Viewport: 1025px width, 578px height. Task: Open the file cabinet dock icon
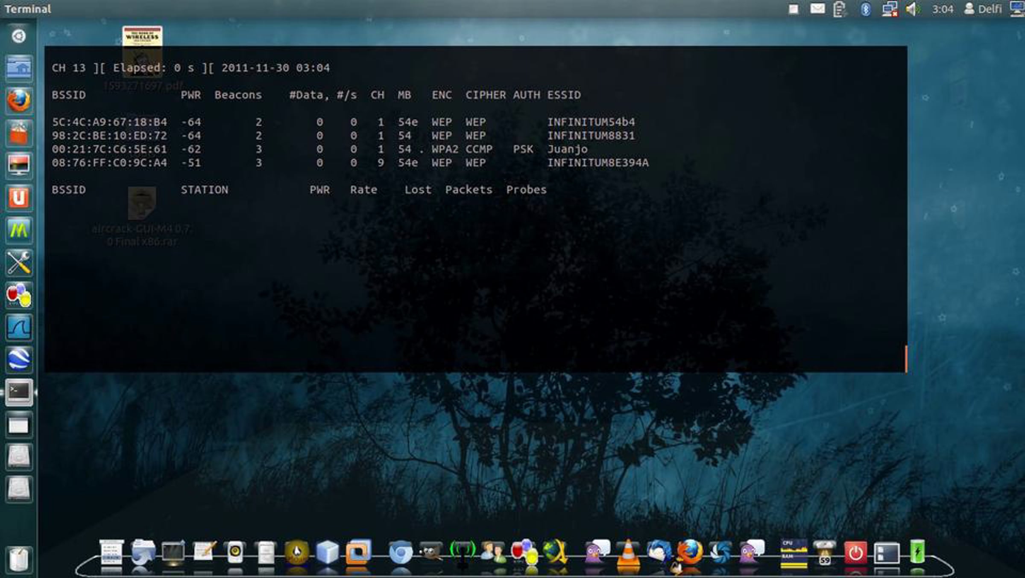(266, 553)
